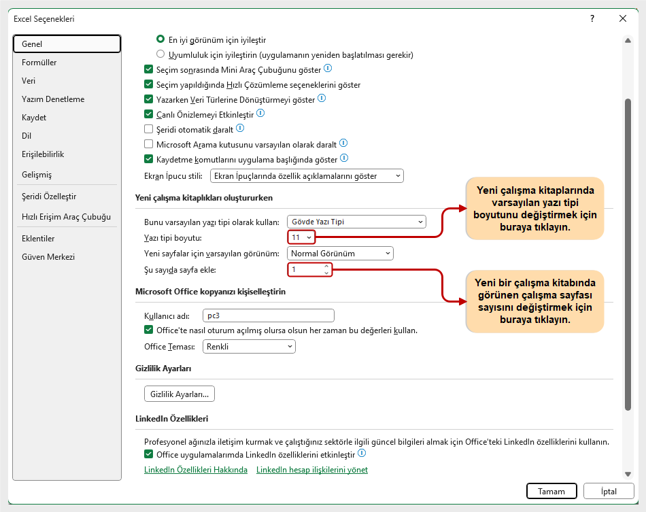
Task: Confirm with the Tamam button
Action: pos(551,491)
